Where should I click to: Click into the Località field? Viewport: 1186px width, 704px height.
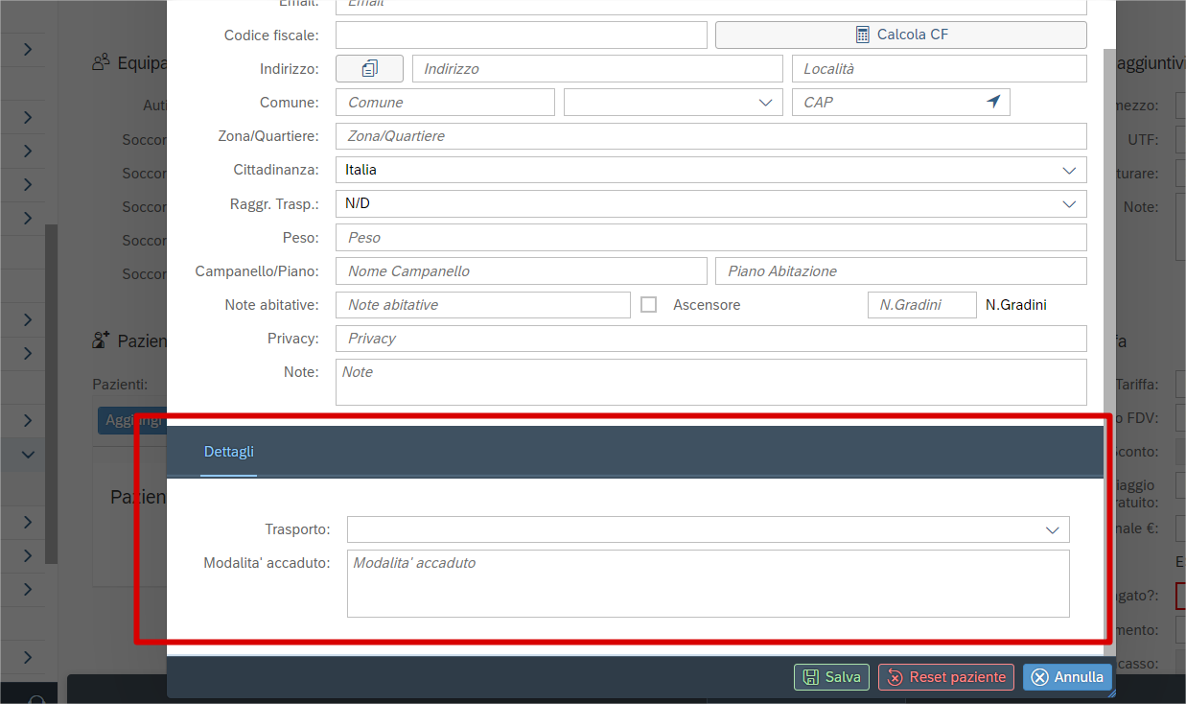(938, 69)
